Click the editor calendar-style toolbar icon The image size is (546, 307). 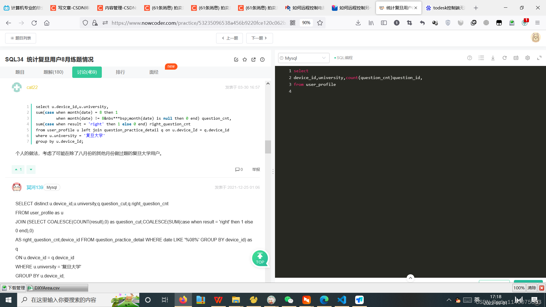[x=516, y=58]
